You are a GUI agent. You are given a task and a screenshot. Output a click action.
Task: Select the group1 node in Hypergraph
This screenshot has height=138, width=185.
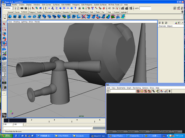177,132
